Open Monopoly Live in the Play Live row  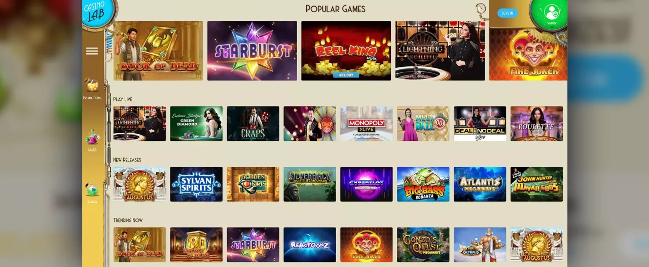(x=366, y=124)
